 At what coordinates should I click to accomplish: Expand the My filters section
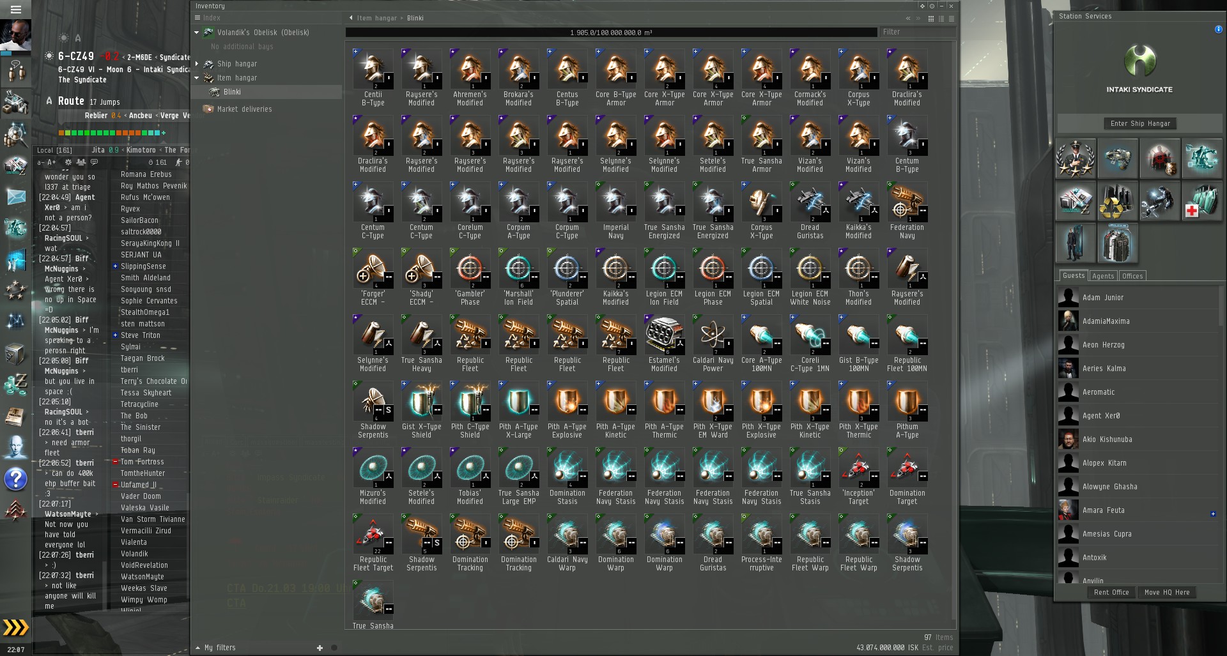click(x=216, y=648)
